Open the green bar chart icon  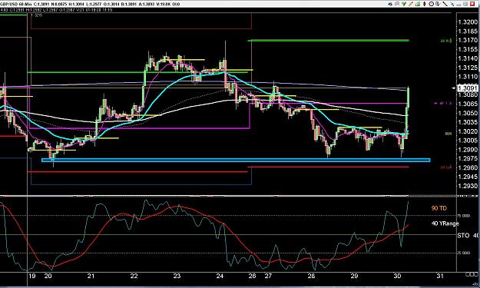point(418,4)
